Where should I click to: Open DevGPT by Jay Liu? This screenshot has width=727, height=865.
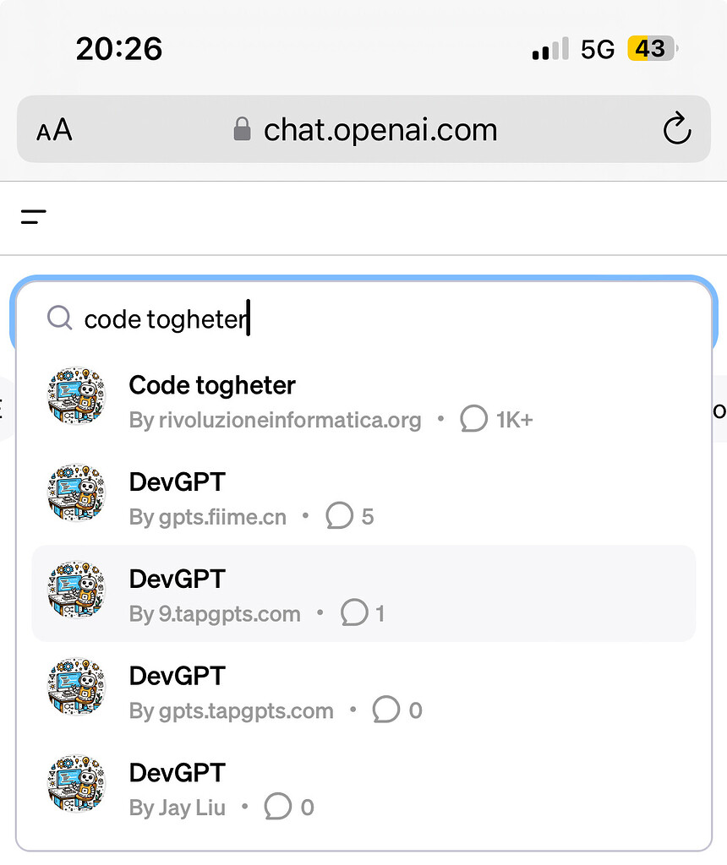[x=178, y=771]
